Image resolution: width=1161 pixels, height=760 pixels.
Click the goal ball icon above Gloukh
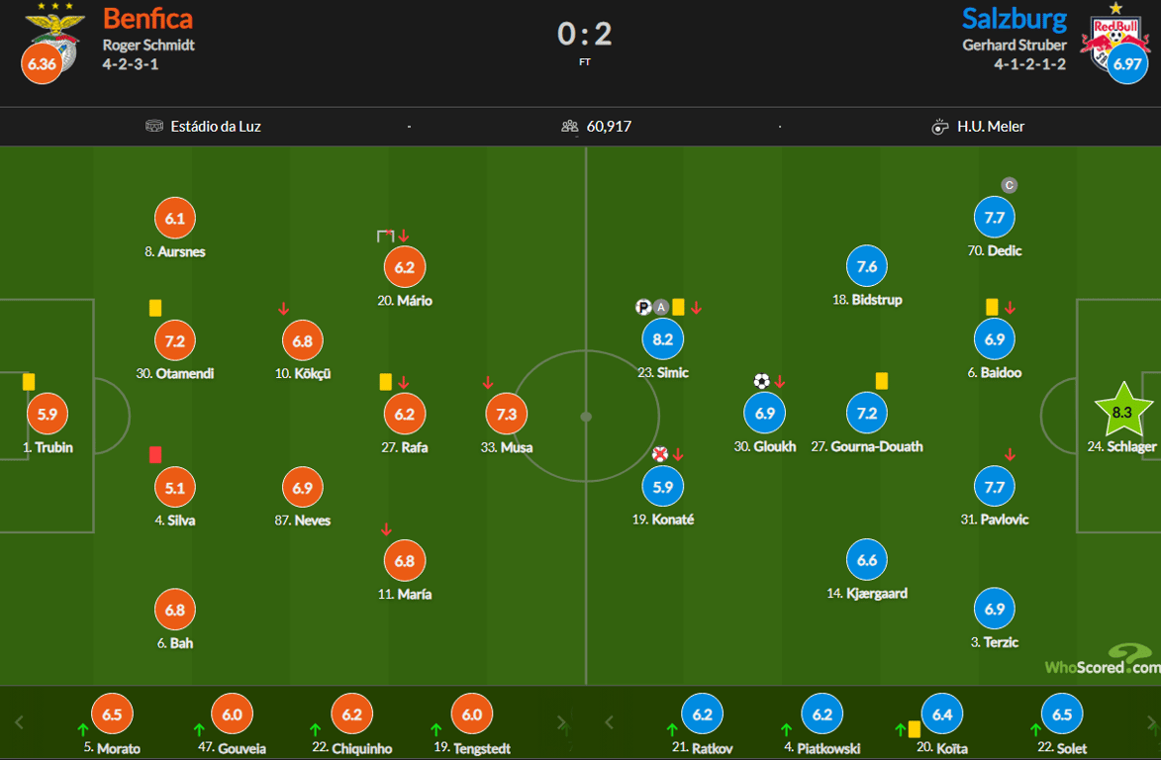[x=761, y=381]
